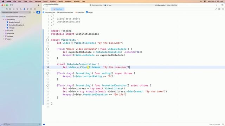This screenshot has height=126, width=225.
Task: Open the Project navigator folder icon
Action: (x=7, y=9)
